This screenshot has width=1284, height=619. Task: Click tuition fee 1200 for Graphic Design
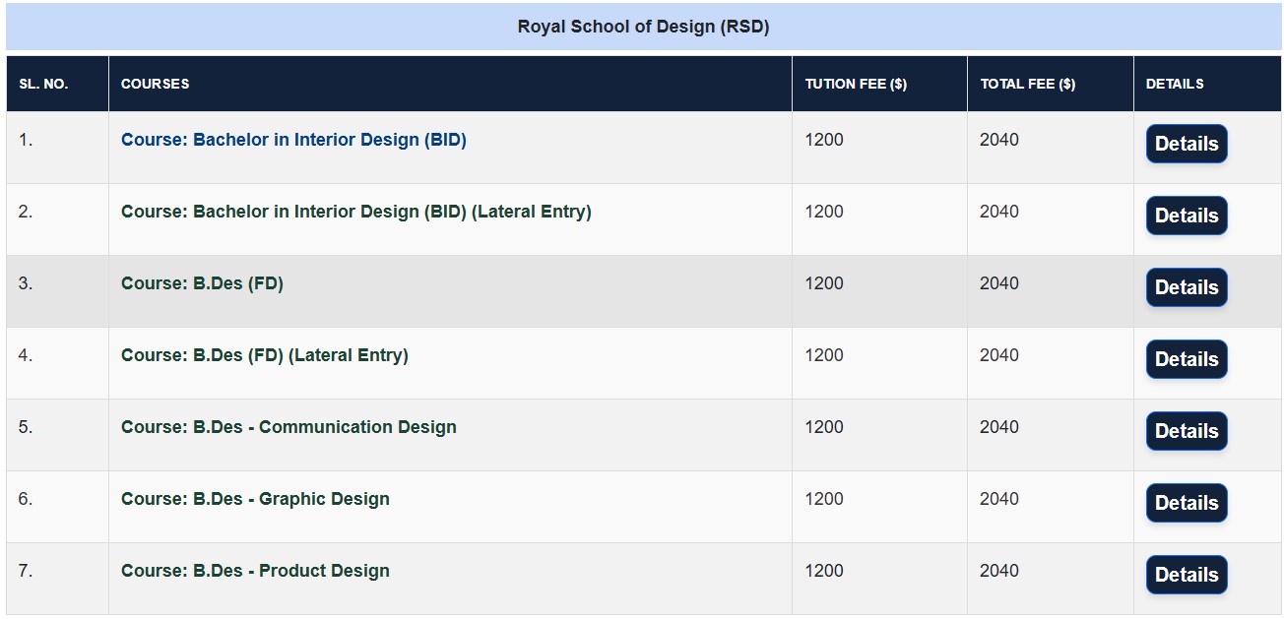pos(824,499)
